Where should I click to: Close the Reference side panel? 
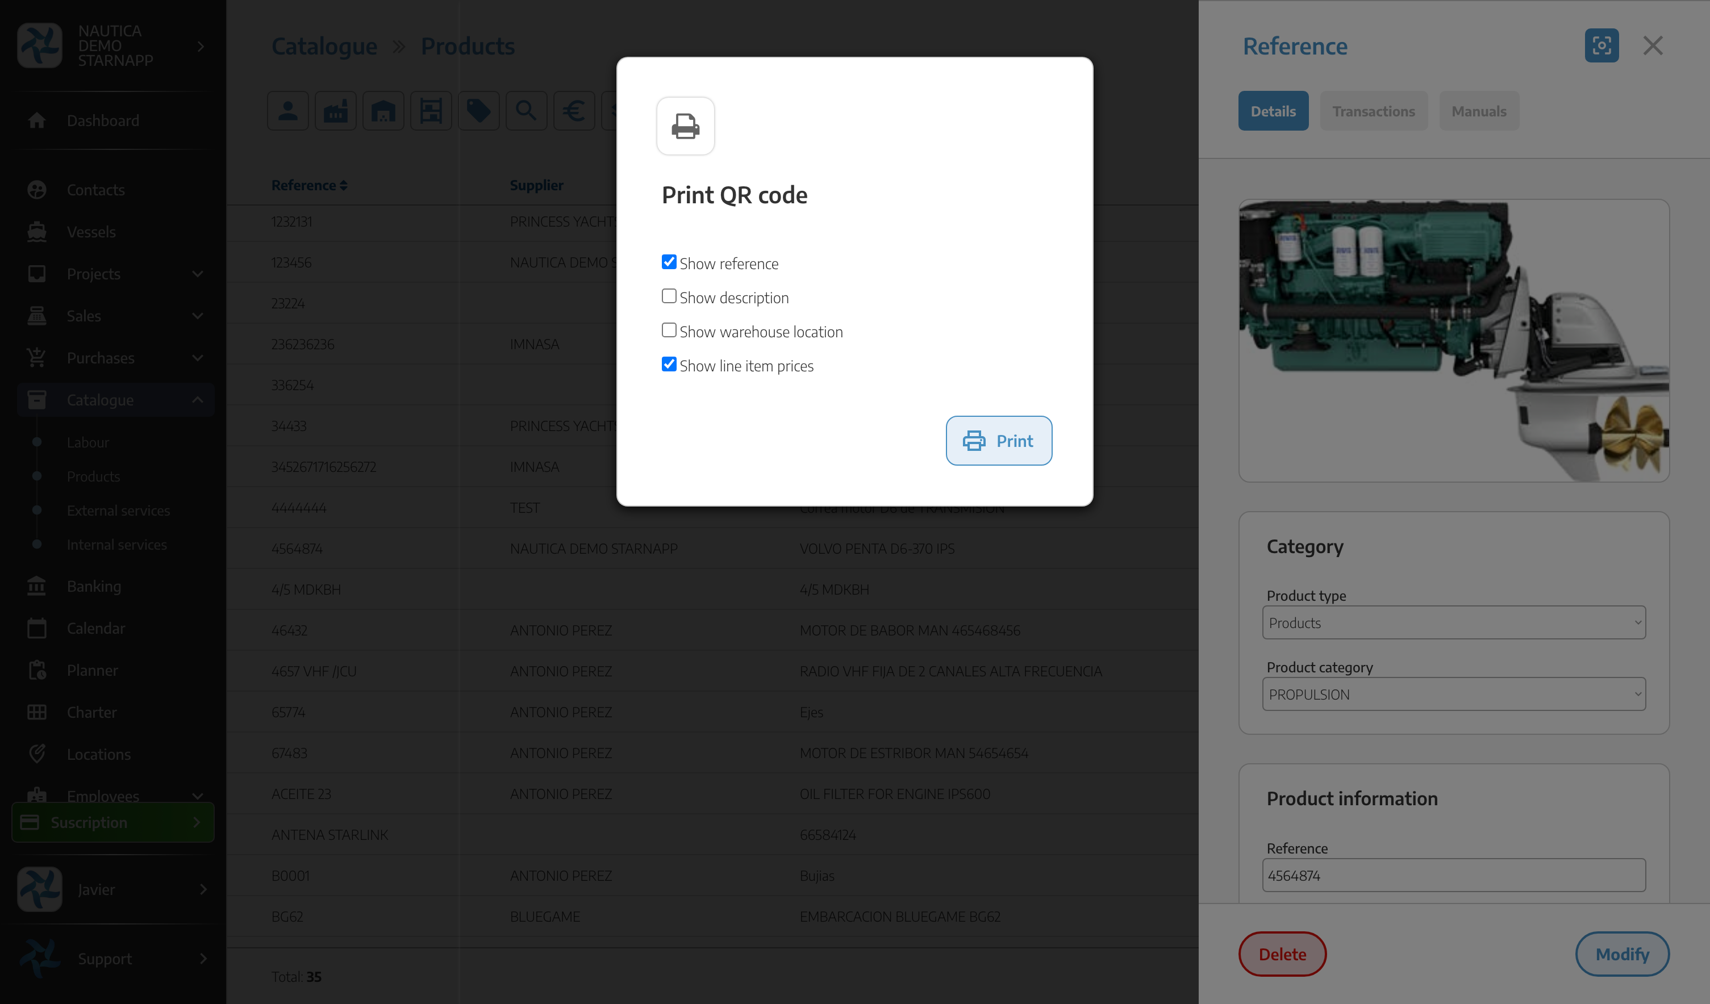1652,45
